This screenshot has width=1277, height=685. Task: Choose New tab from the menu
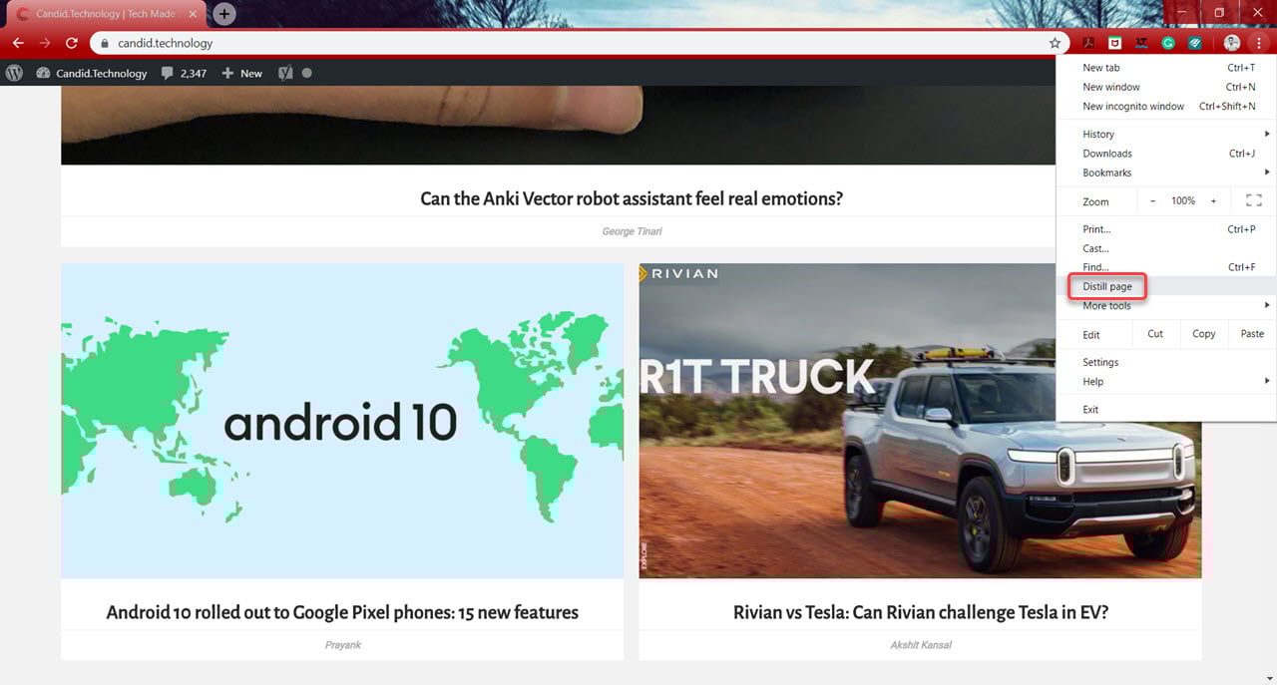(x=1166, y=68)
